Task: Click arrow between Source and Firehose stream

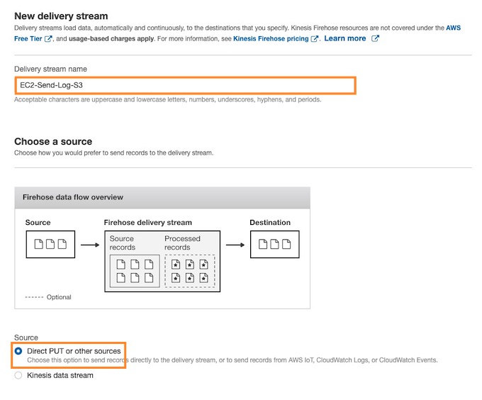Action: coord(90,245)
